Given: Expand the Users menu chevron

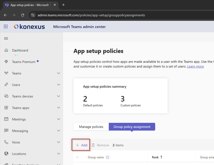Looking at the screenshot, I should 58,85.
